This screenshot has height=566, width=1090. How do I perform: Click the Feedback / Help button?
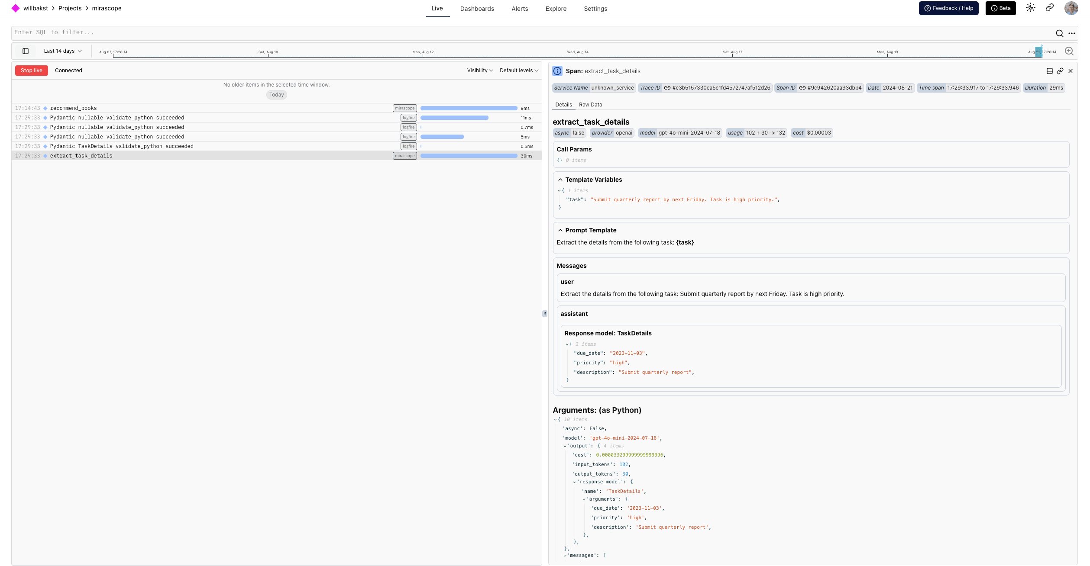pos(948,8)
